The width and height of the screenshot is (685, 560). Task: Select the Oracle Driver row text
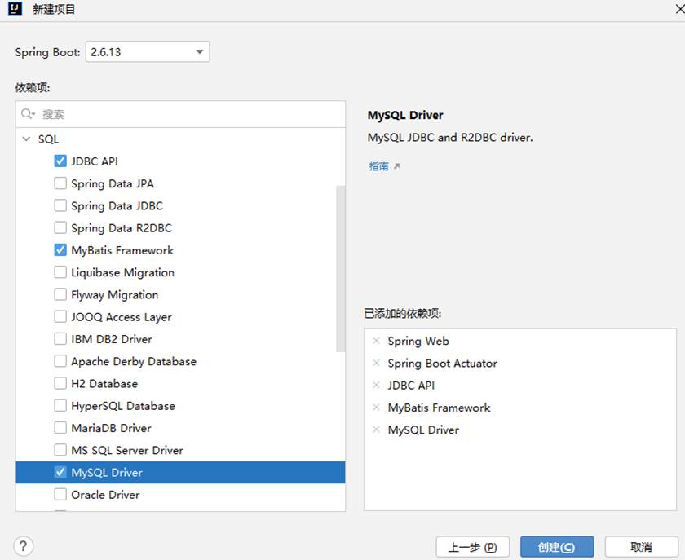click(x=106, y=495)
